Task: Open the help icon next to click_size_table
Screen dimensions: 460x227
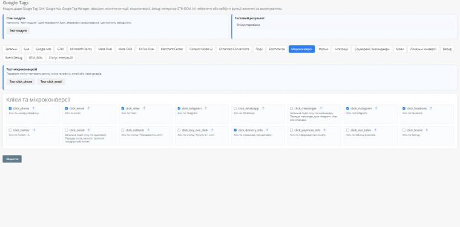Action: (x=375, y=130)
